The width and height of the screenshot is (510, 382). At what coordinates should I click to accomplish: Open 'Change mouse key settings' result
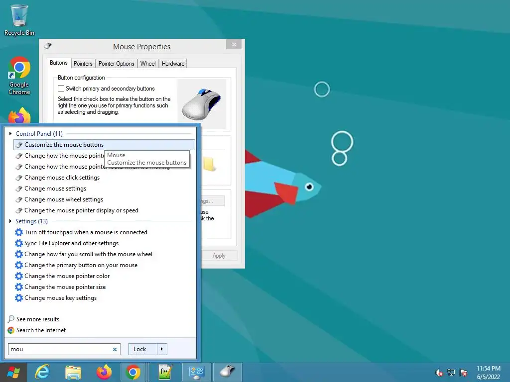[60, 298]
